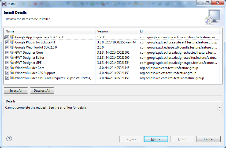
Task: Select the GWT Designer Core row
Action: click(x=112, y=53)
